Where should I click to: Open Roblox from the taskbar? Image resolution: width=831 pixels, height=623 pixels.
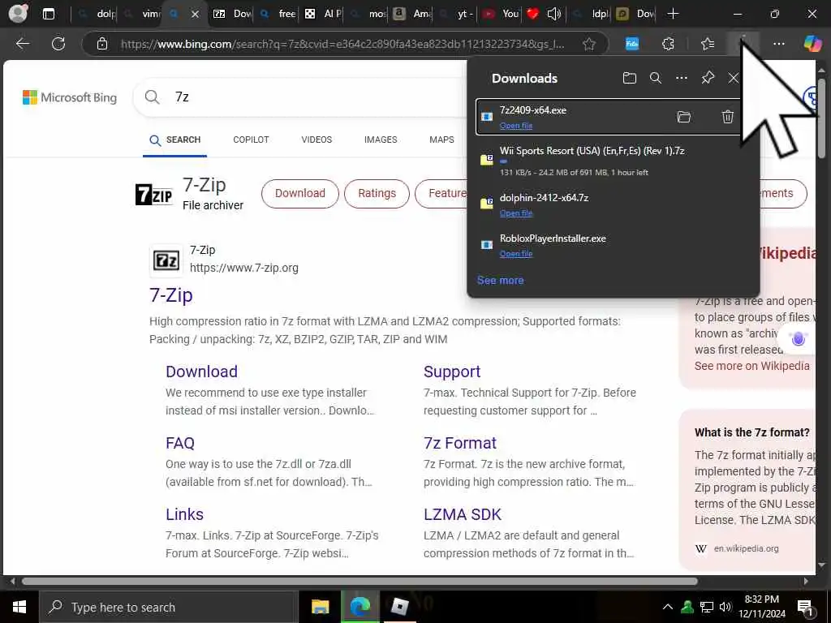point(399,607)
